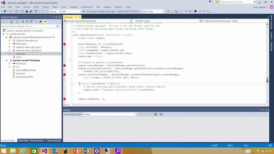Toggle breakpoint on engine.sensorEventQueue line
Screen dimensions: 274x154
click(65, 74)
